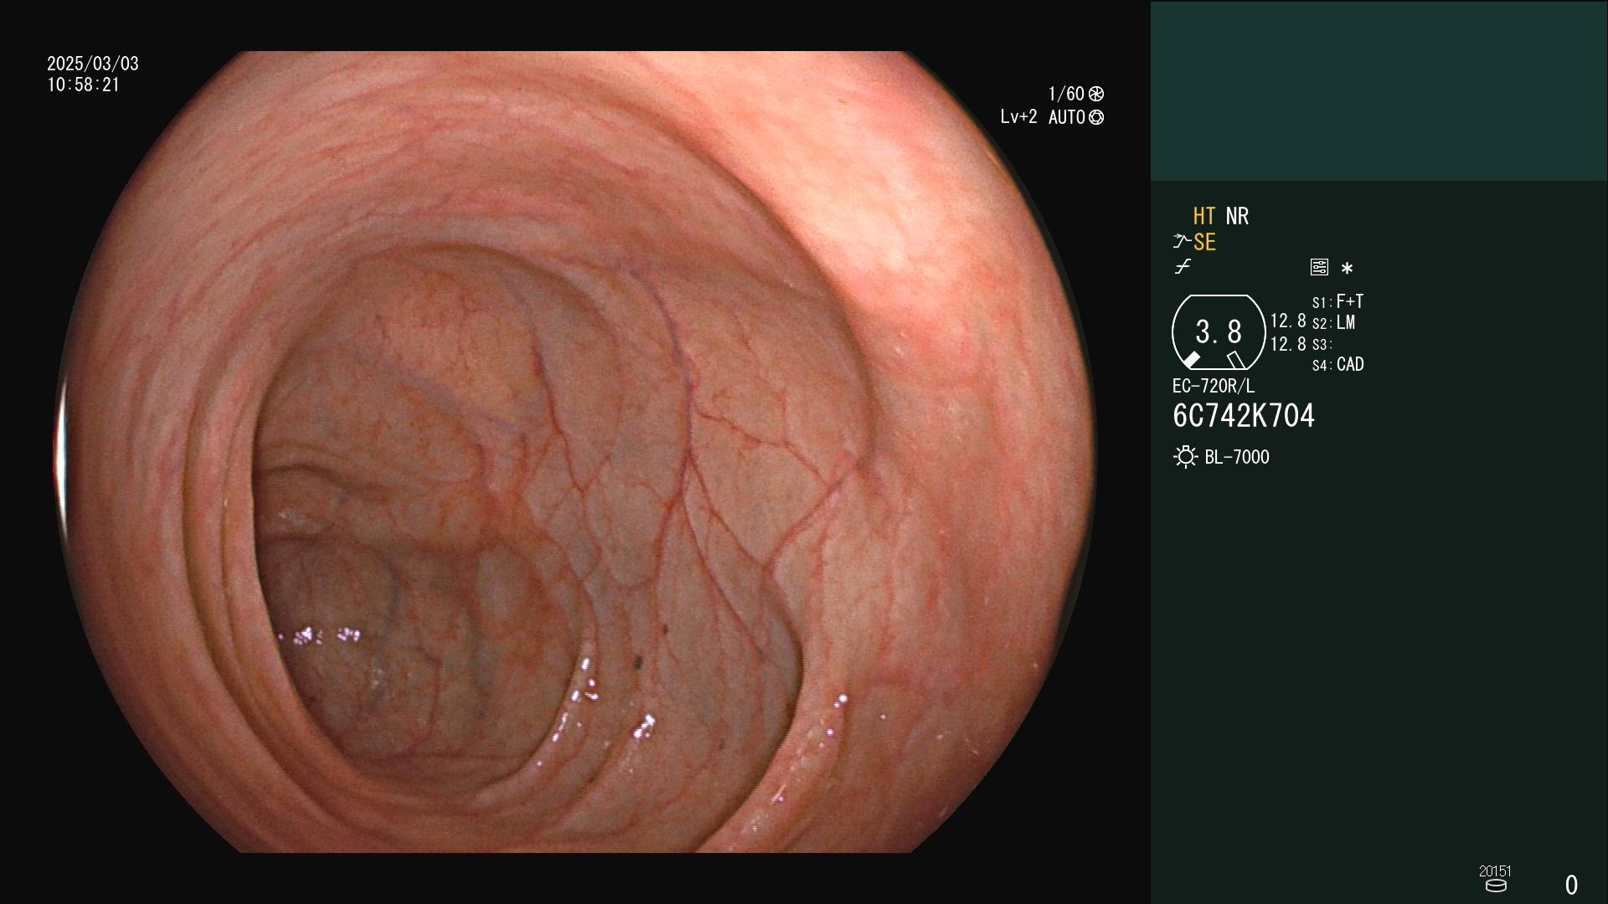1608x904 pixels.
Task: Click the tone curve icon under SE
Action: tap(1183, 267)
